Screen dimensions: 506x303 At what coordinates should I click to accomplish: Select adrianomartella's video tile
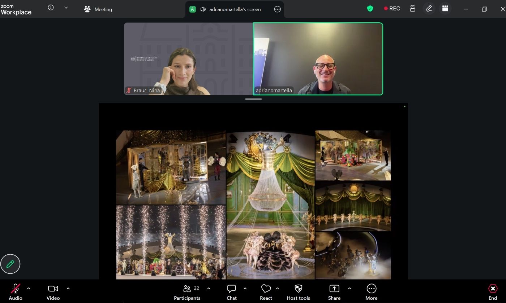318,59
